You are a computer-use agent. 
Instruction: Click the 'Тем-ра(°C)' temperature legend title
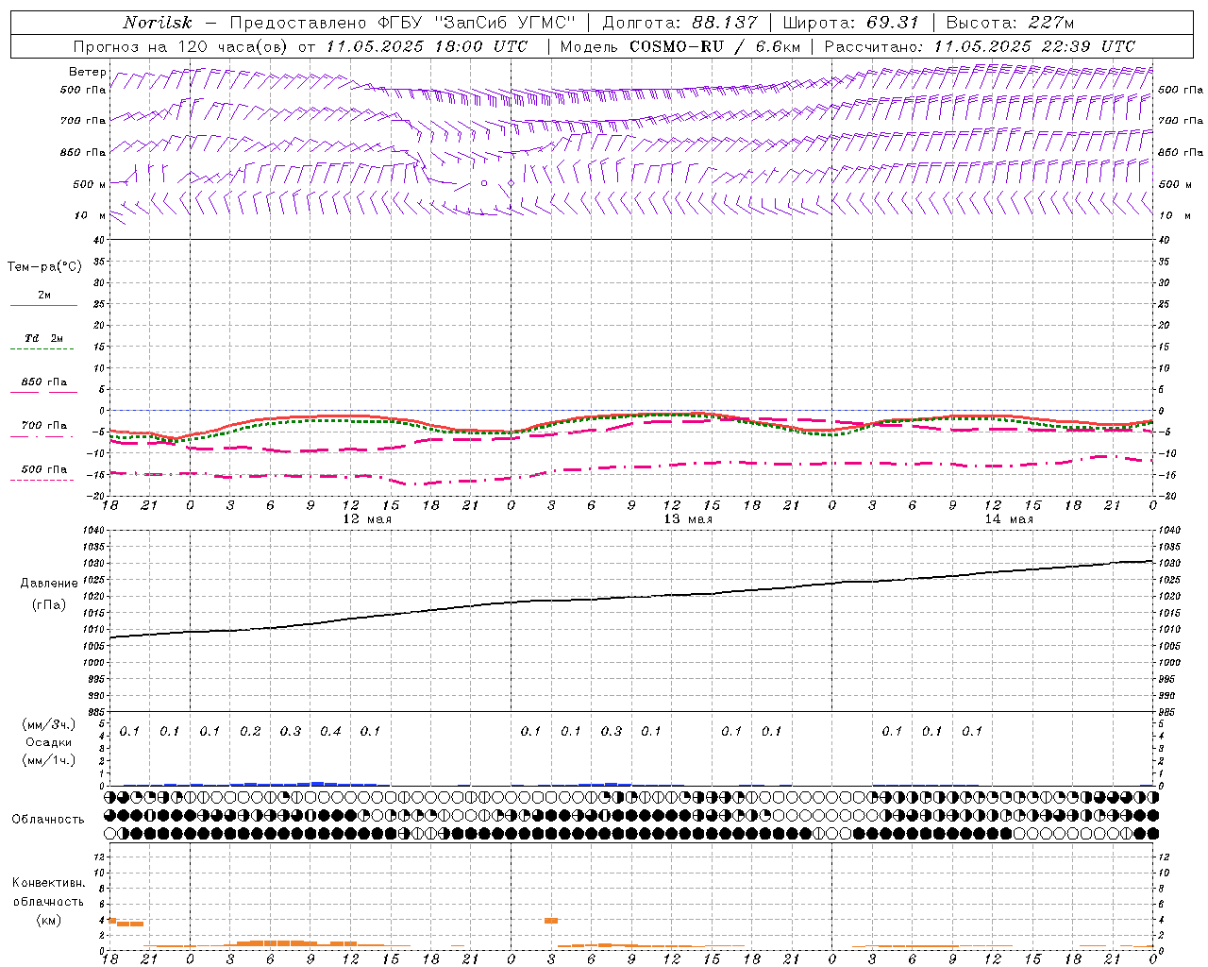(x=44, y=267)
